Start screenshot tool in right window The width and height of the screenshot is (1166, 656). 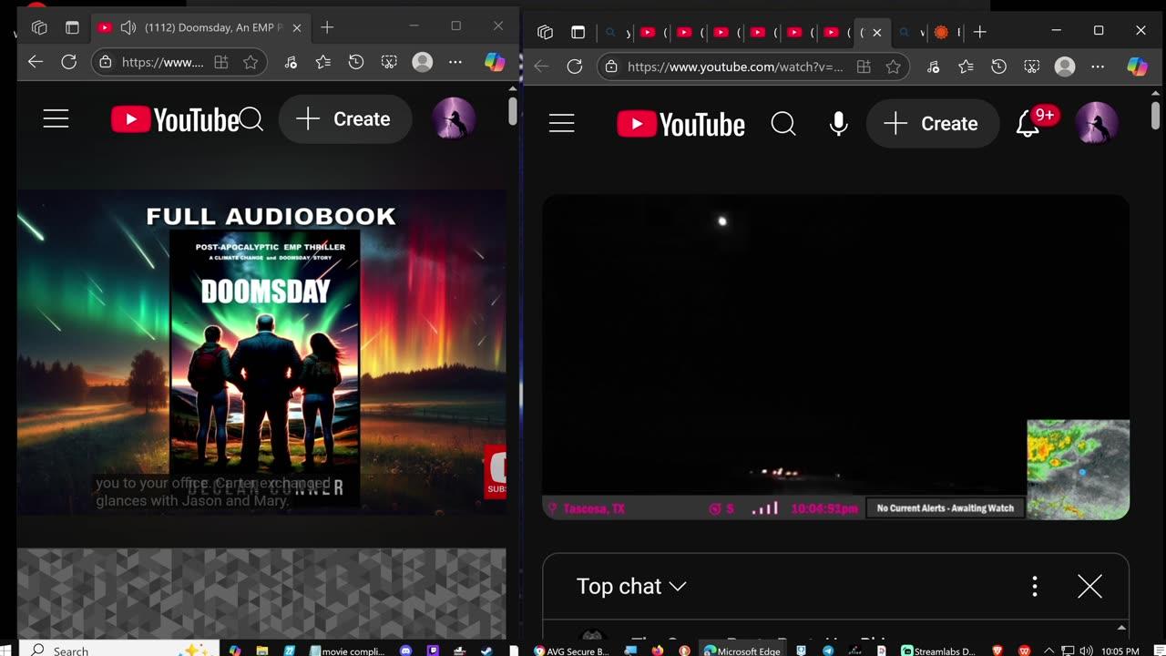tap(1031, 67)
